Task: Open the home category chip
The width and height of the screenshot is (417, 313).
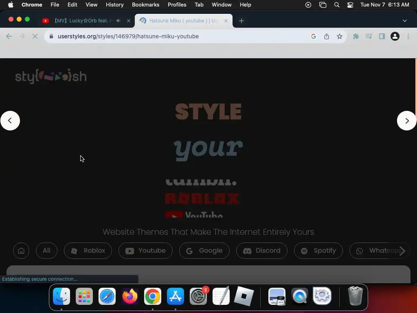Action: [x=21, y=251]
